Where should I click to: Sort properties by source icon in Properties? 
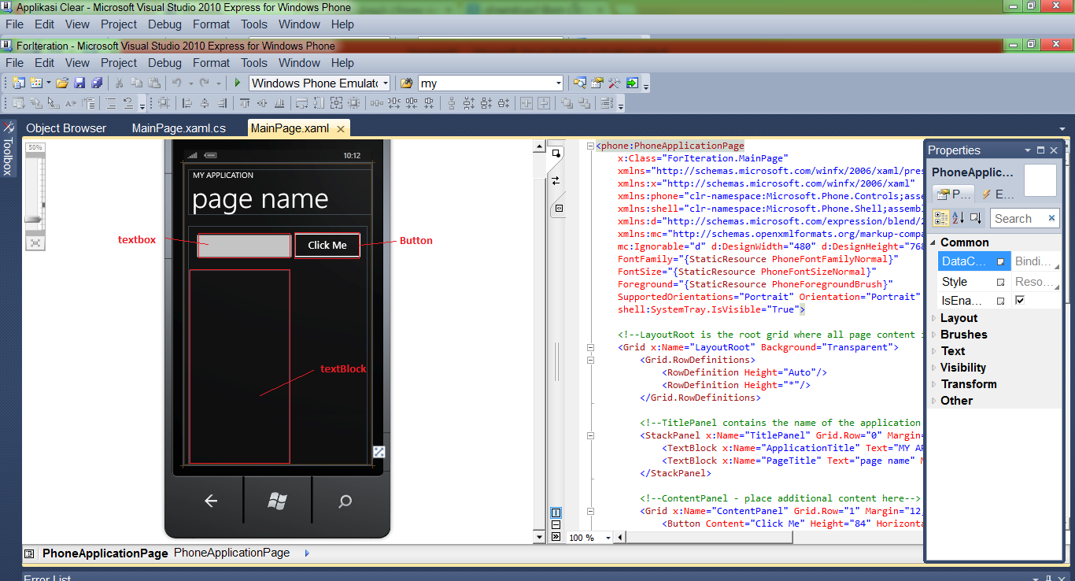(x=976, y=218)
